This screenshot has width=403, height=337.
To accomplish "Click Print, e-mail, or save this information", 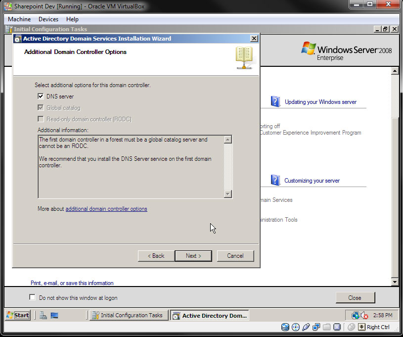I will coord(72,283).
